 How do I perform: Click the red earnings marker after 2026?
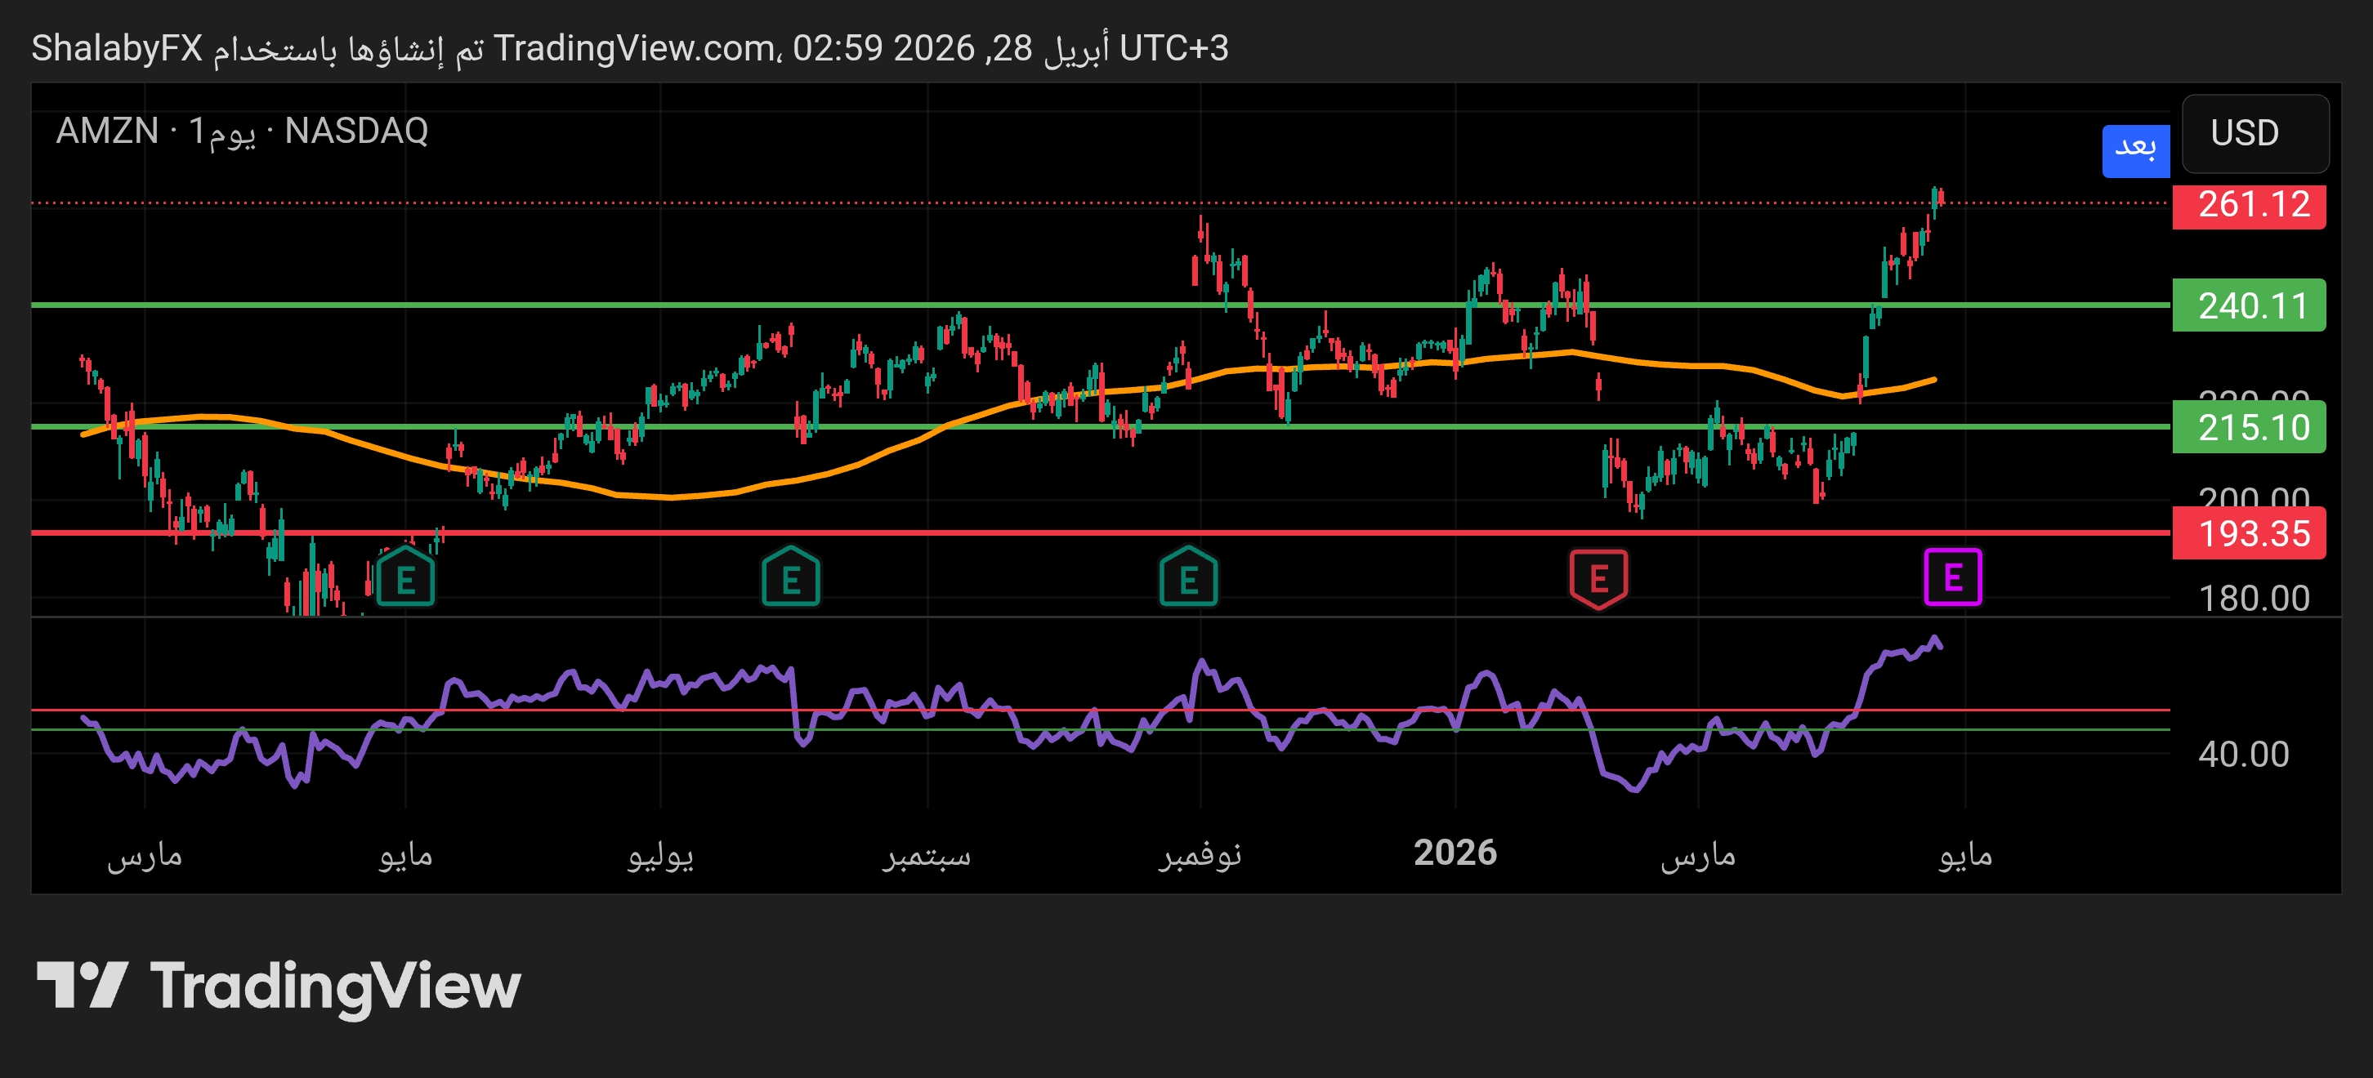pos(1600,578)
